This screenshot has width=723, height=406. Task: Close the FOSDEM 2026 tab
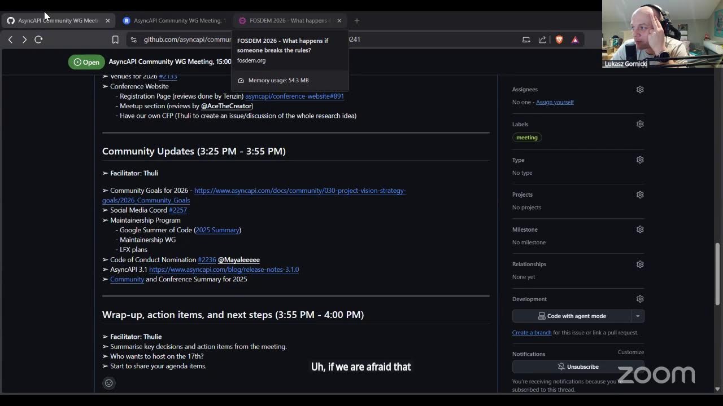(339, 20)
